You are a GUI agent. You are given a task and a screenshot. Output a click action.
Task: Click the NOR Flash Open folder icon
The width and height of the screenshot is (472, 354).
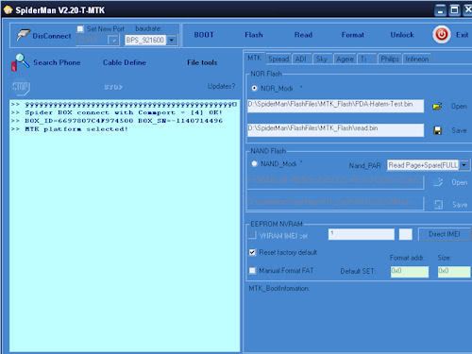coord(437,107)
